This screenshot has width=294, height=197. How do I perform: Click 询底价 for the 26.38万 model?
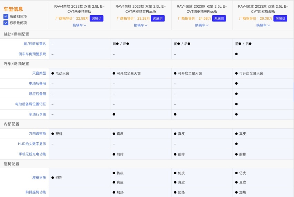(x=280, y=18)
